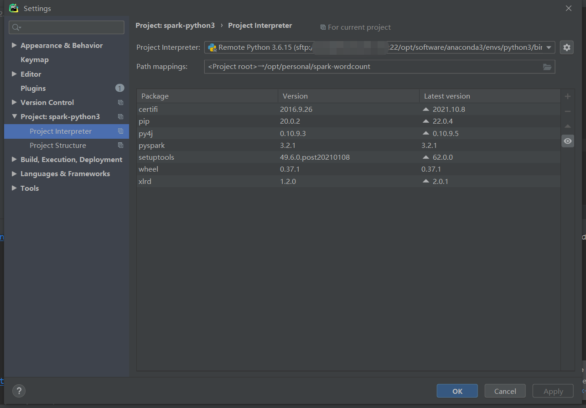This screenshot has height=408, width=586.
Task: Click the Apply button
Action: point(553,391)
